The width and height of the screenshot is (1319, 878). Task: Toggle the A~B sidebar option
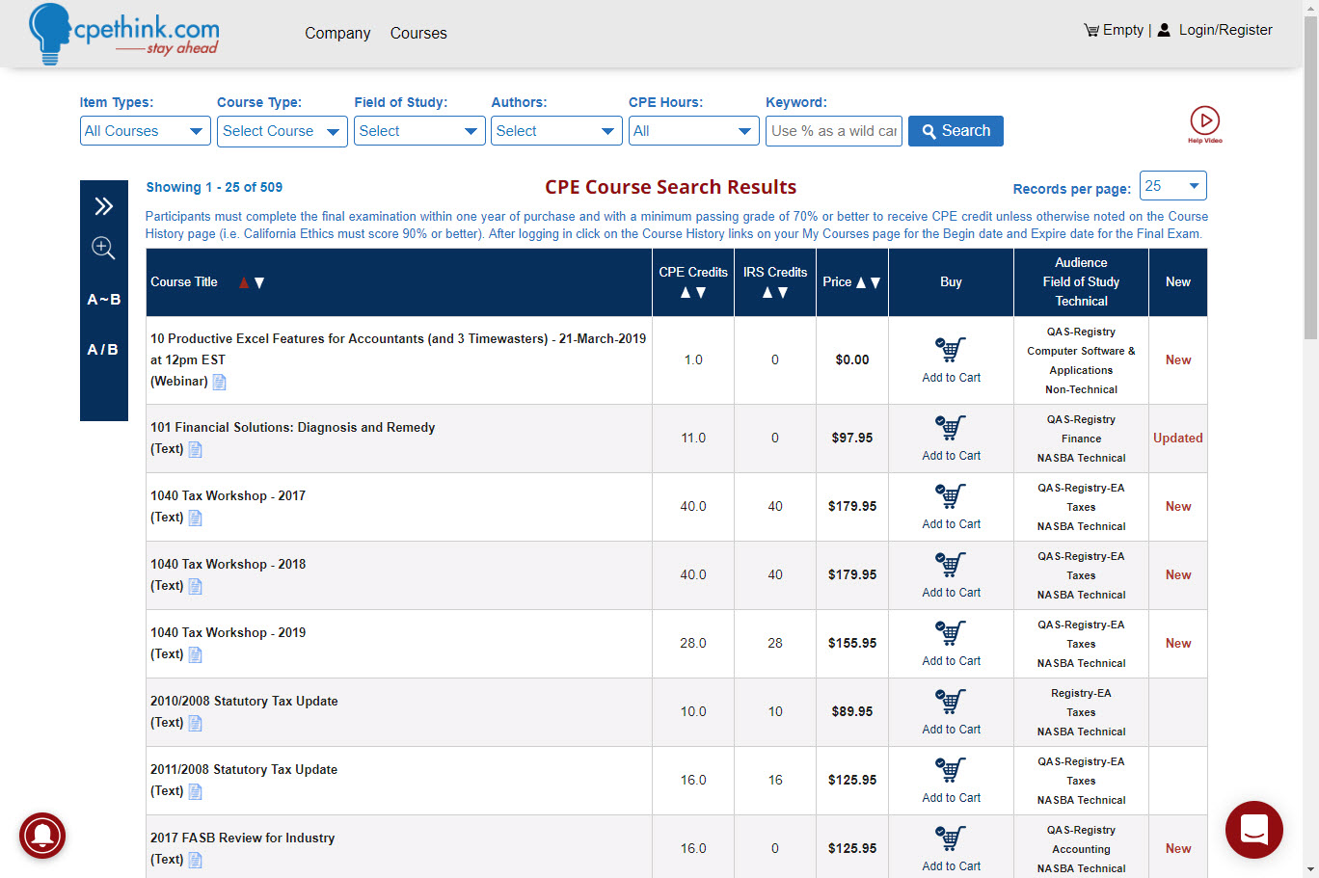(104, 300)
